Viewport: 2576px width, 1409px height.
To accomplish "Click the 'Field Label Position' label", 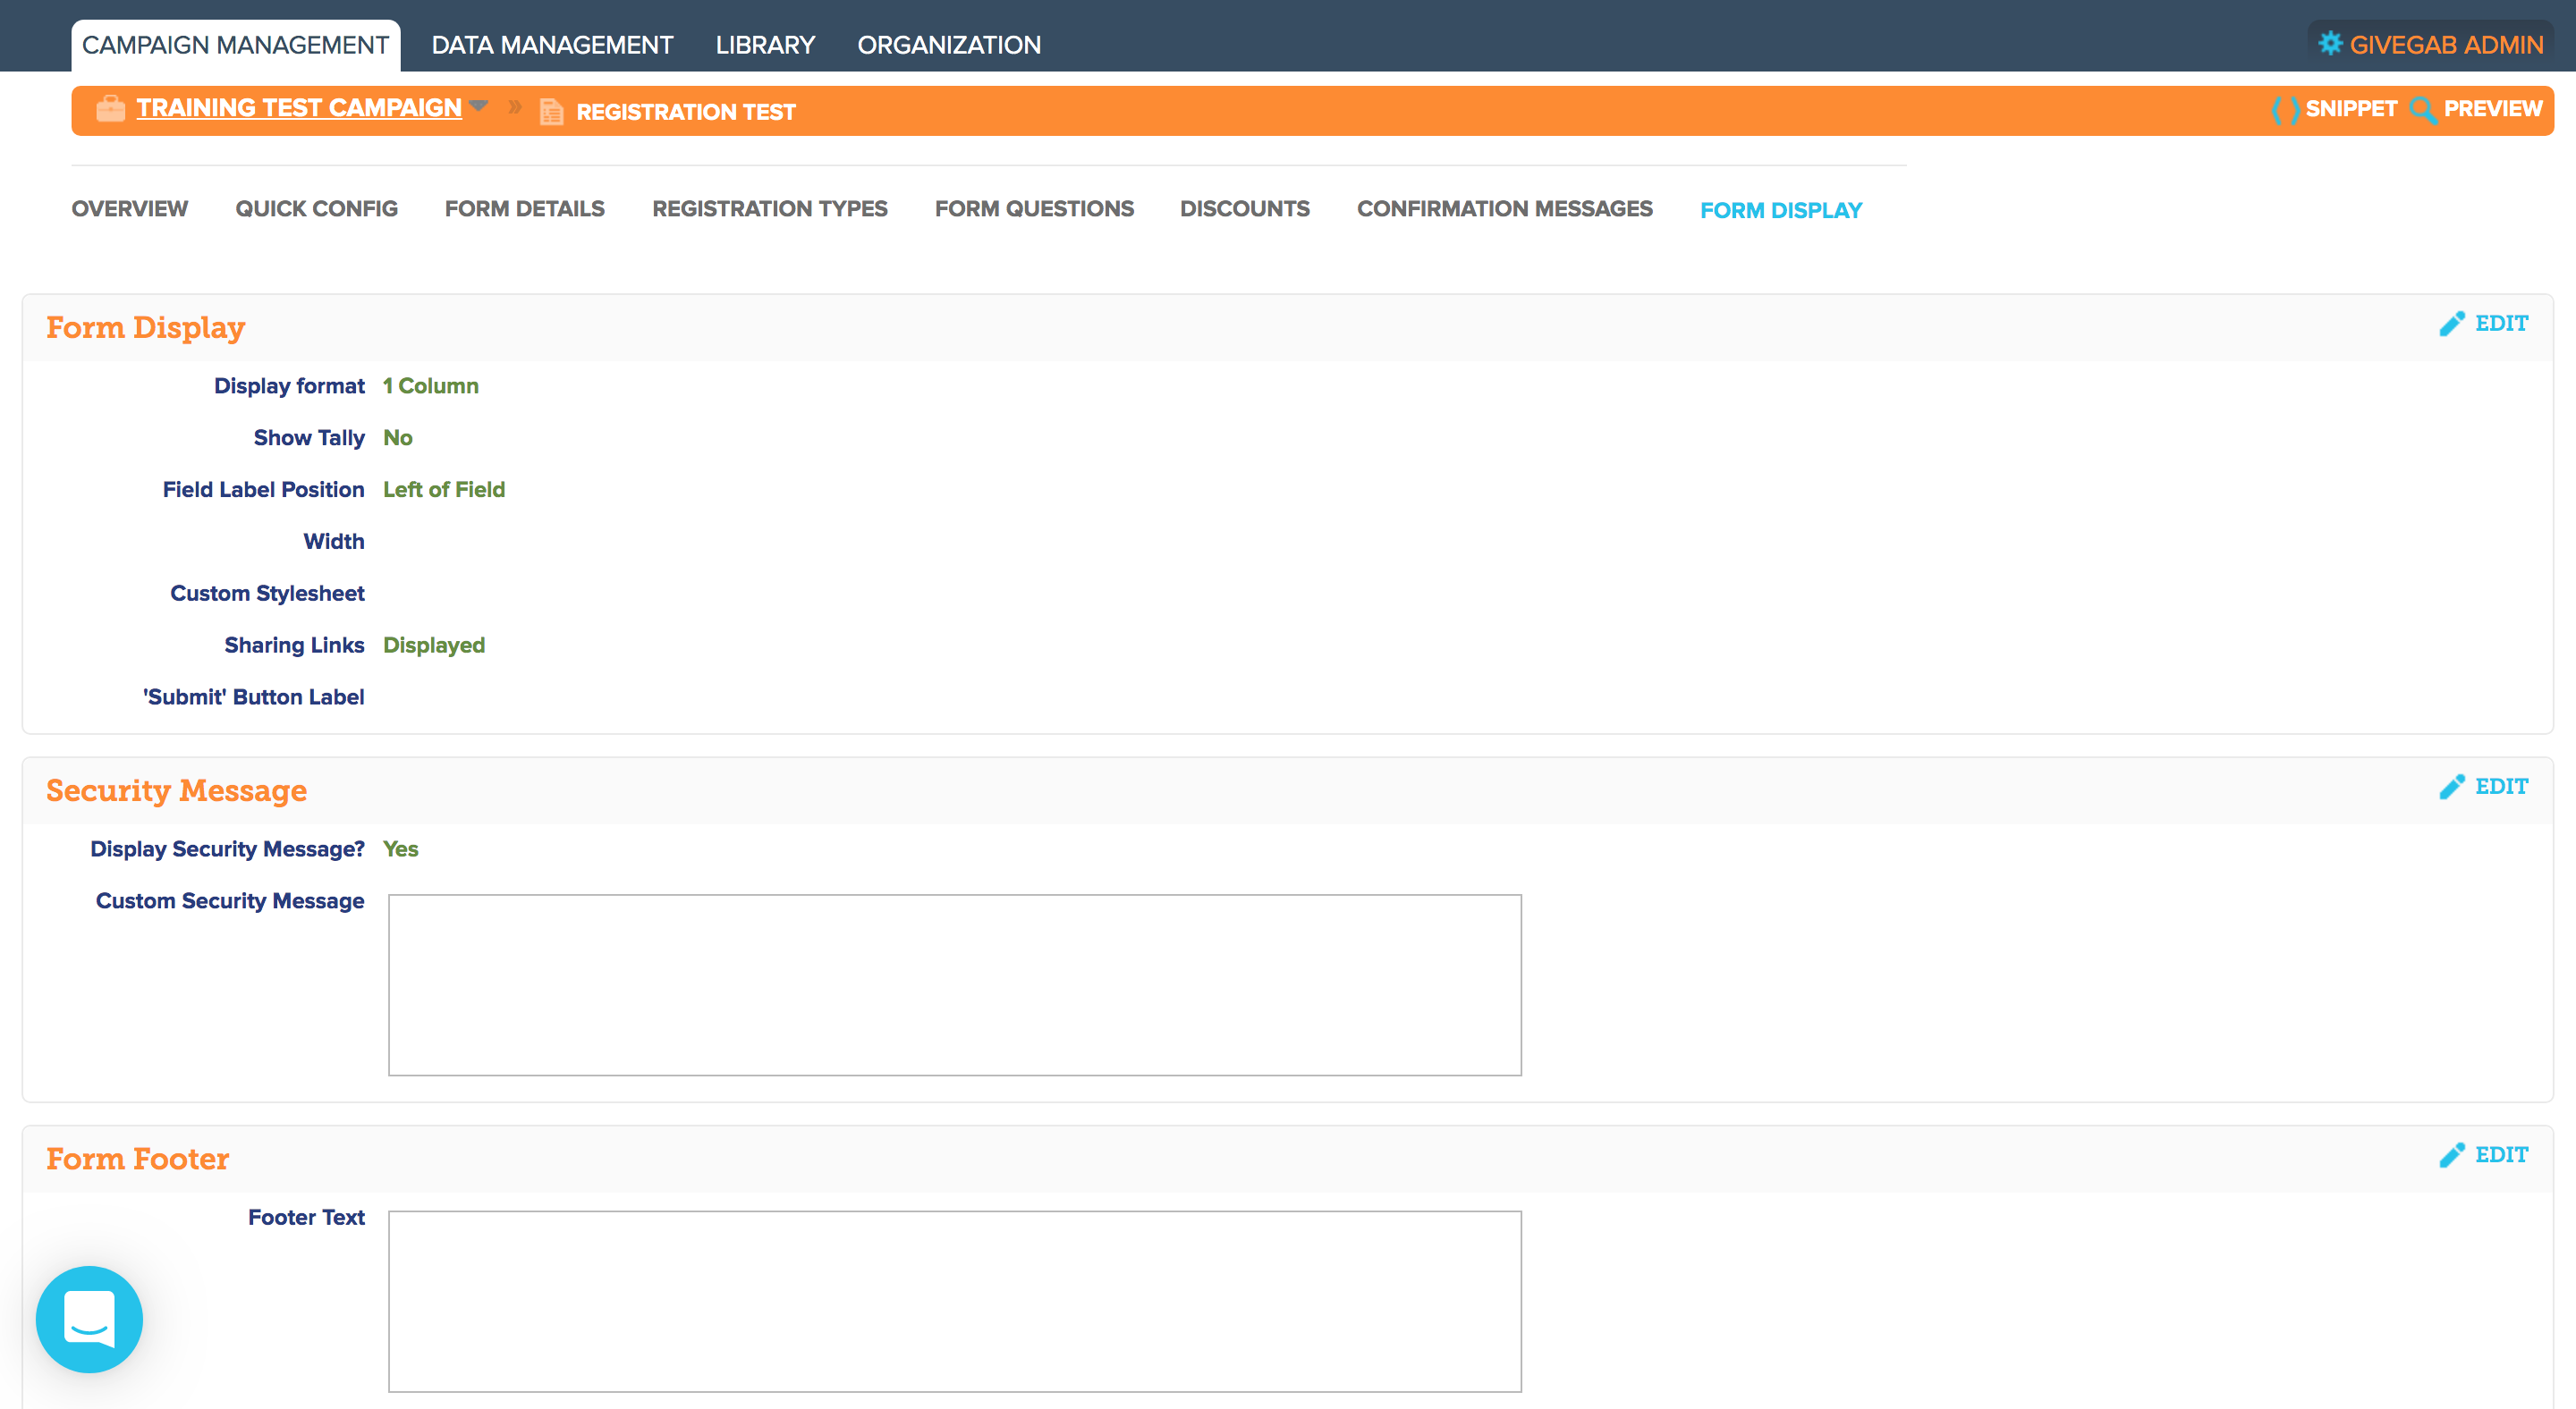I will [263, 491].
